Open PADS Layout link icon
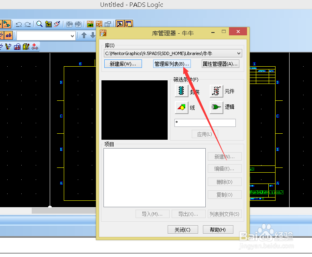This screenshot has height=257, width=312. click(90, 24)
